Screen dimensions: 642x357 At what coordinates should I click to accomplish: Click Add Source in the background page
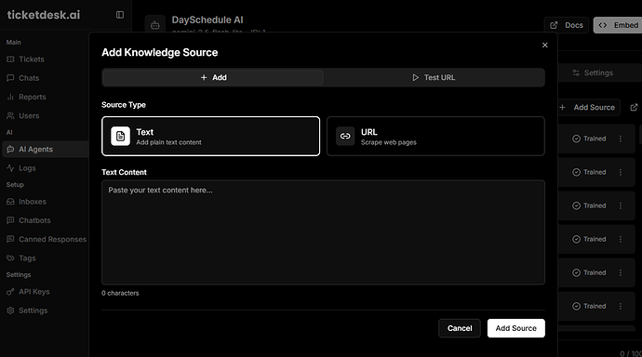588,107
